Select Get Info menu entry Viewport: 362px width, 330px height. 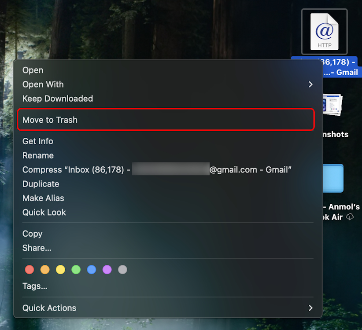click(168, 141)
